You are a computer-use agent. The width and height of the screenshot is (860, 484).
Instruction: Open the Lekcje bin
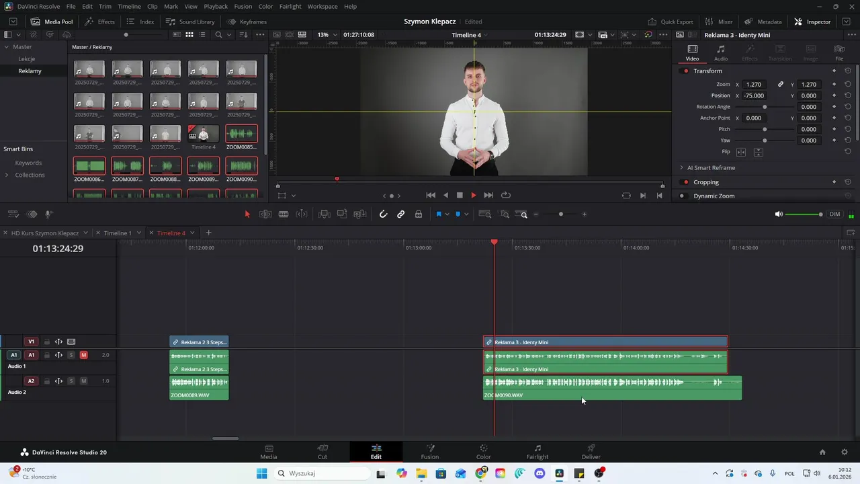(x=27, y=59)
